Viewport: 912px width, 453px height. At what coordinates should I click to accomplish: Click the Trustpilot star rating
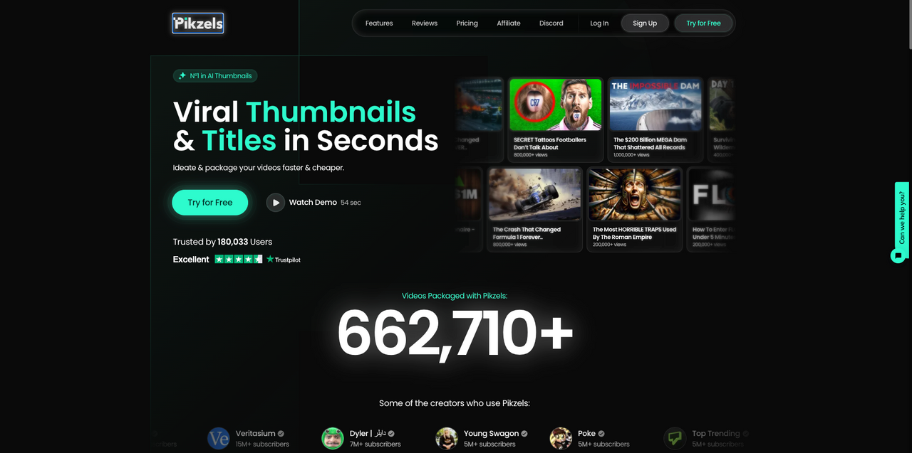[x=239, y=260]
